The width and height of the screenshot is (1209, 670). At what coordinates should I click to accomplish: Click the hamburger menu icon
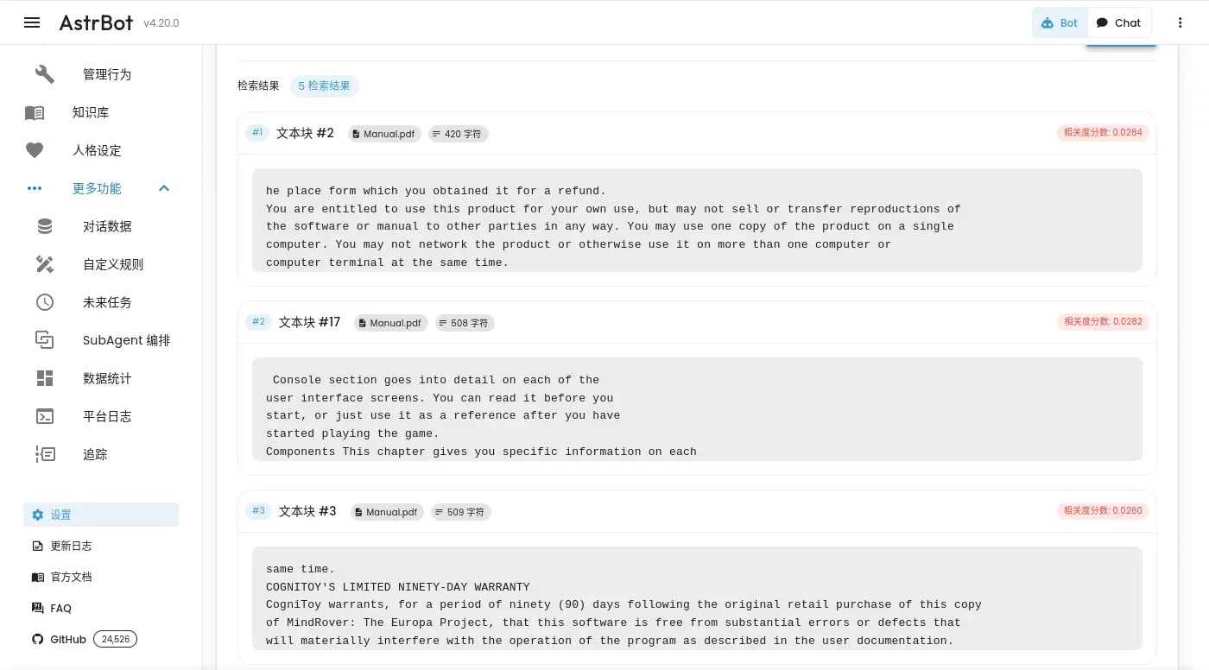point(32,22)
